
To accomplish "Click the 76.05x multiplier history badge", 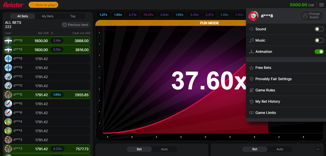I will pyautogui.click(x=148, y=15).
